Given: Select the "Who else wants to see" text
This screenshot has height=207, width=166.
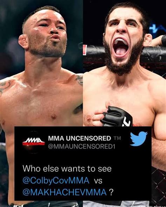Looking at the screenshot, I should pyautogui.click(x=67, y=169).
